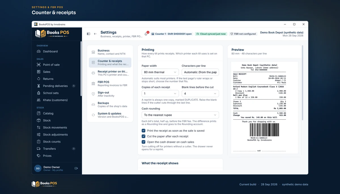Open Copies of each receipt dropdown
340x194 pixels.
coord(160,94)
